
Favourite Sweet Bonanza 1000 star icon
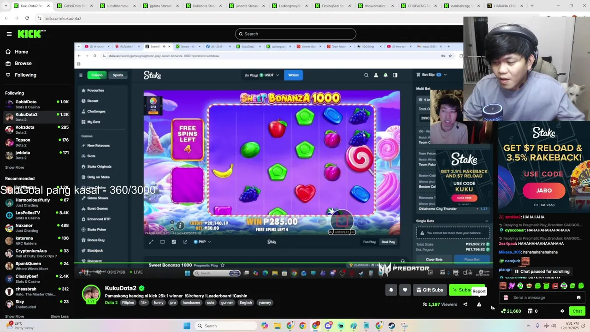point(223,265)
